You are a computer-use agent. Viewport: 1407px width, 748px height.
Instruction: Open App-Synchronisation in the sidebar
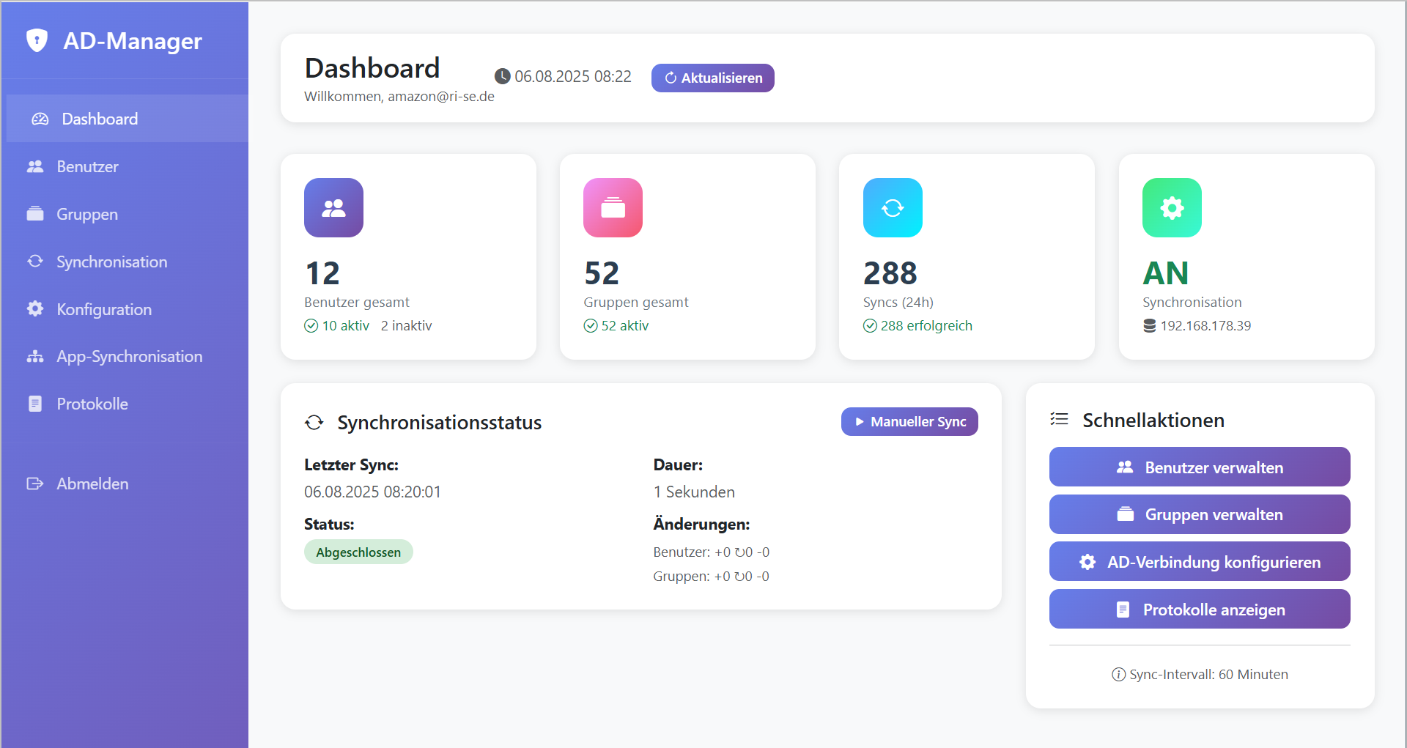tap(129, 357)
